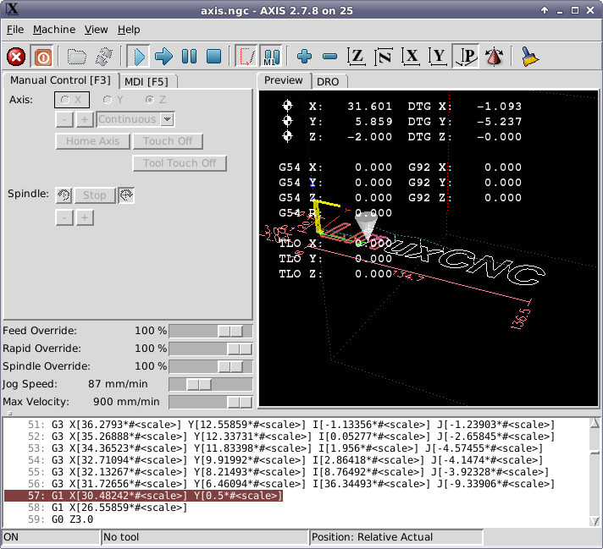Click the Touch Off button

click(x=168, y=141)
